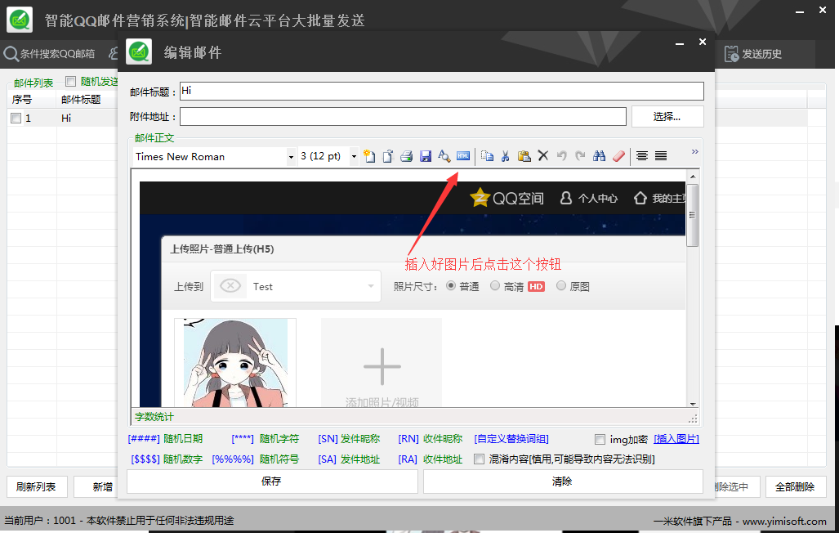Expand toolbar overflow chevron
The height and width of the screenshot is (533, 839).
(694, 152)
